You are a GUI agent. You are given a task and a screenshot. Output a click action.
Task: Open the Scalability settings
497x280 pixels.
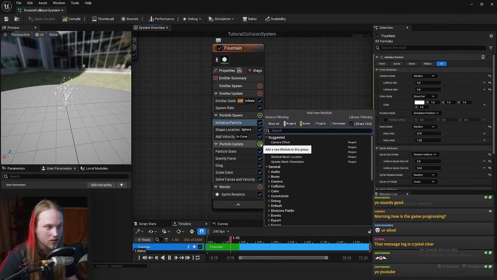point(275,19)
